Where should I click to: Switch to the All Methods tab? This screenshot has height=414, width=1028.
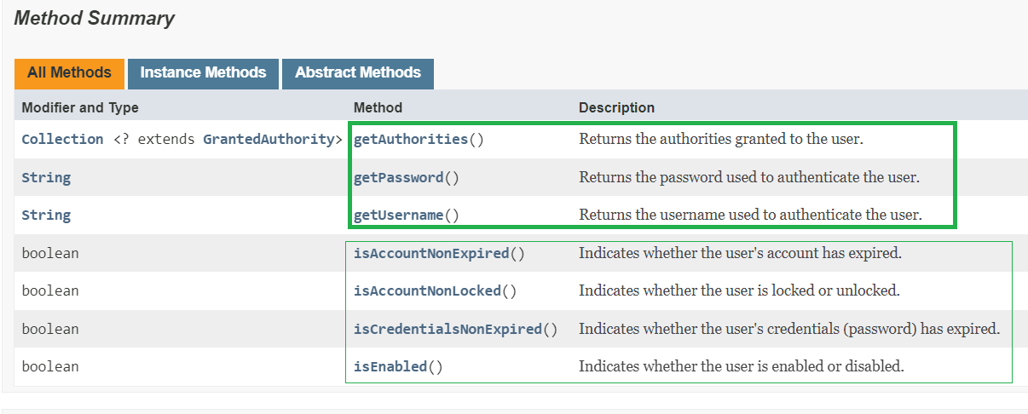[x=69, y=73]
